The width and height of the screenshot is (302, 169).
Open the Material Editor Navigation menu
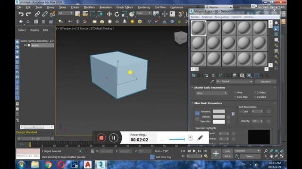point(222,17)
